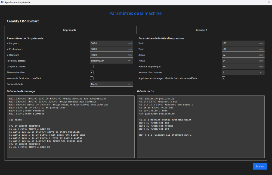Expand the Parfum G-Code Marlin dropdown

pyautogui.click(x=111, y=84)
